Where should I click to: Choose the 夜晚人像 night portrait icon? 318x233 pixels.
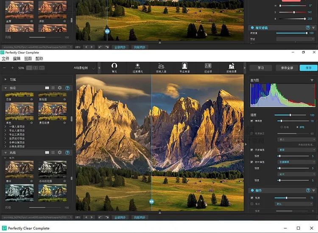[x=161, y=66]
